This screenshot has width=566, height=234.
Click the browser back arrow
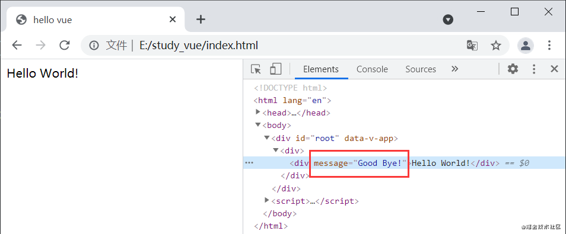coord(17,45)
